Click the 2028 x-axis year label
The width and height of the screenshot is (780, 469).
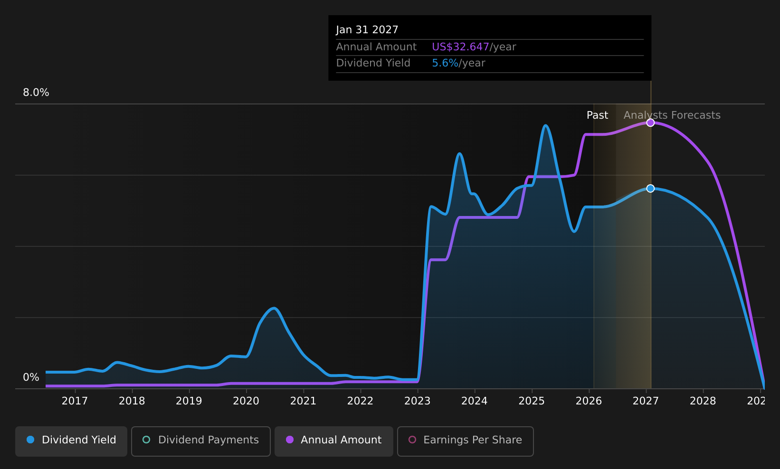pos(703,401)
